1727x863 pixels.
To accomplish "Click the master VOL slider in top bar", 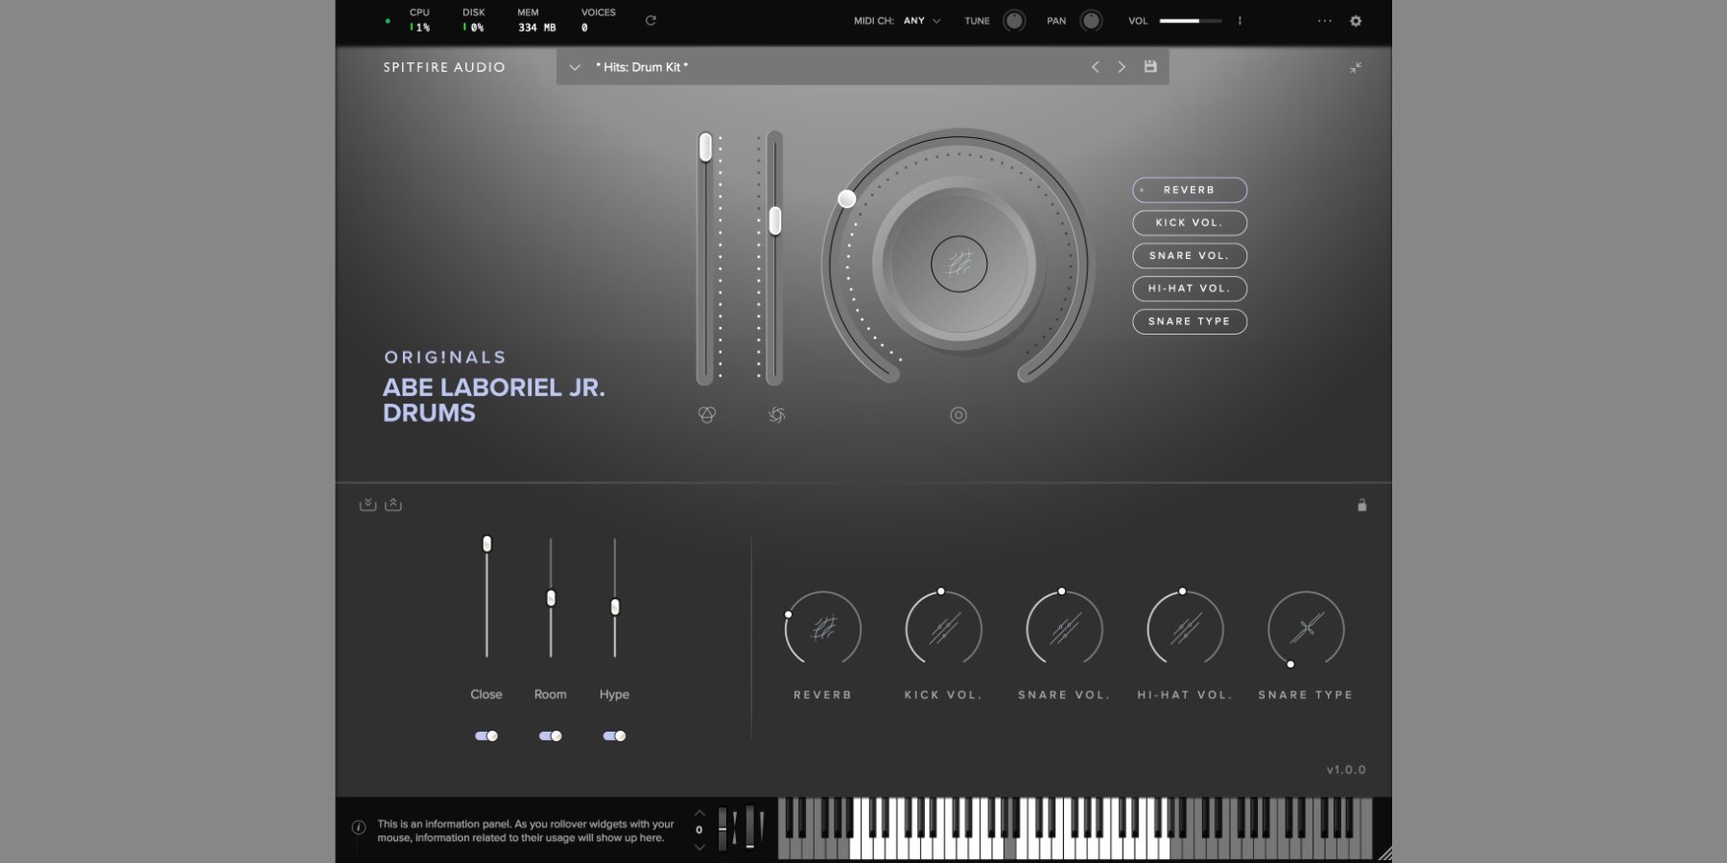I will pos(1190,21).
